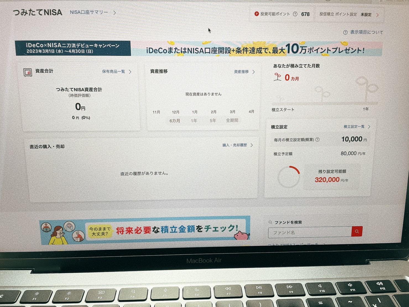The height and width of the screenshot is (307, 409).
Task: Click 直近の履歴がありません message
Action: (144, 173)
